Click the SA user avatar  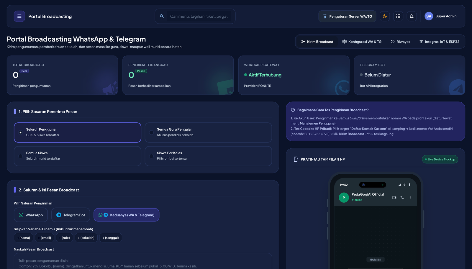[x=429, y=16]
